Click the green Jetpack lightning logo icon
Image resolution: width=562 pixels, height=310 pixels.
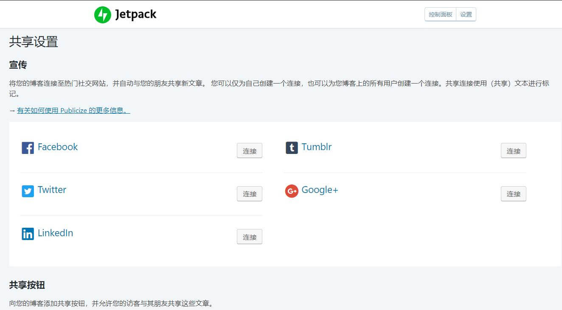102,15
